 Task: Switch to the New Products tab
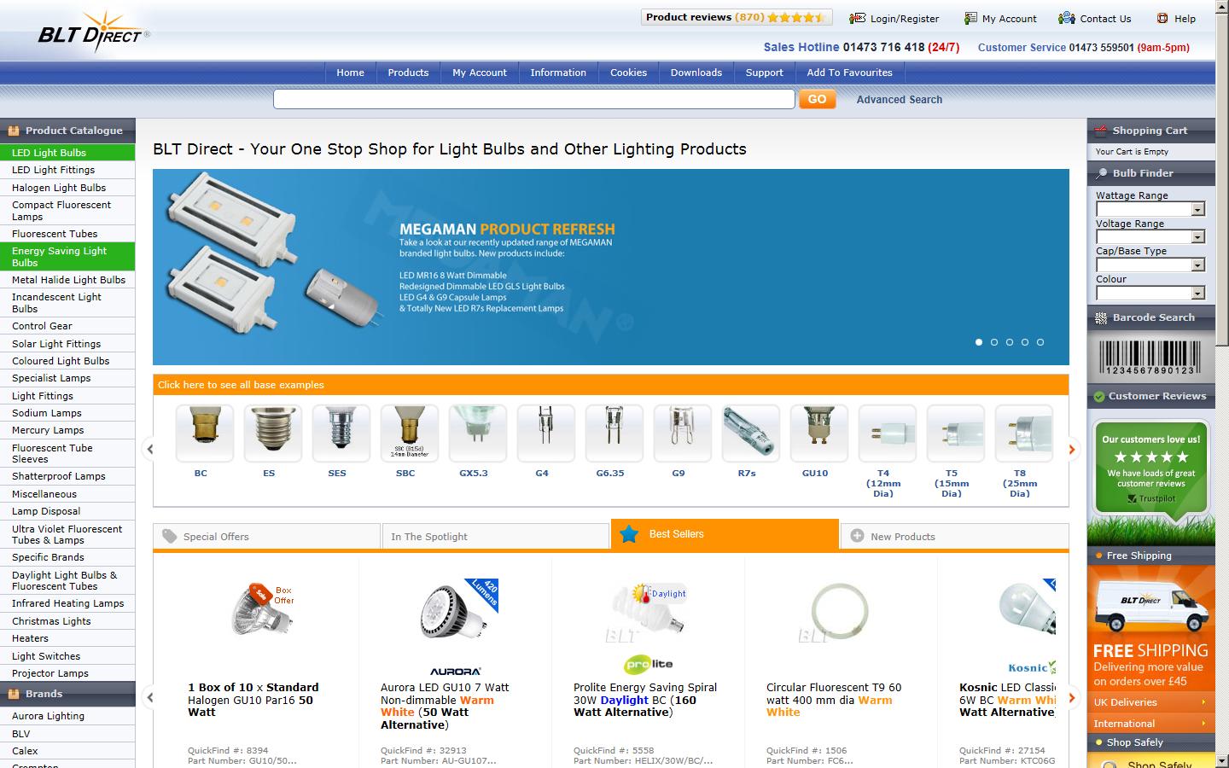pos(955,537)
